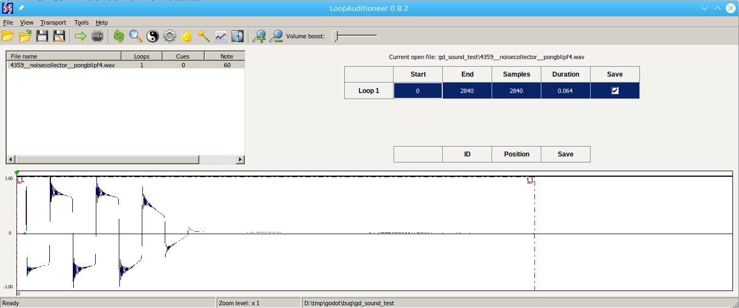Click the pin icon in the title bar

click(21, 9)
